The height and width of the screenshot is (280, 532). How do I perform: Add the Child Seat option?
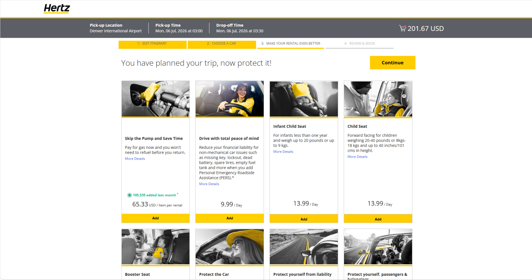pyautogui.click(x=378, y=219)
